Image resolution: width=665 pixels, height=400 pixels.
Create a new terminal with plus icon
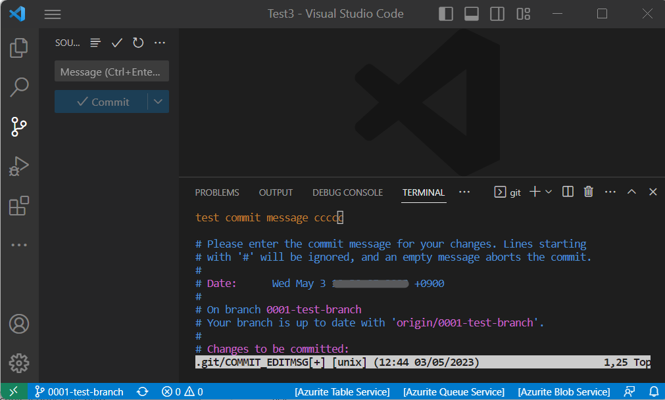pyautogui.click(x=535, y=192)
